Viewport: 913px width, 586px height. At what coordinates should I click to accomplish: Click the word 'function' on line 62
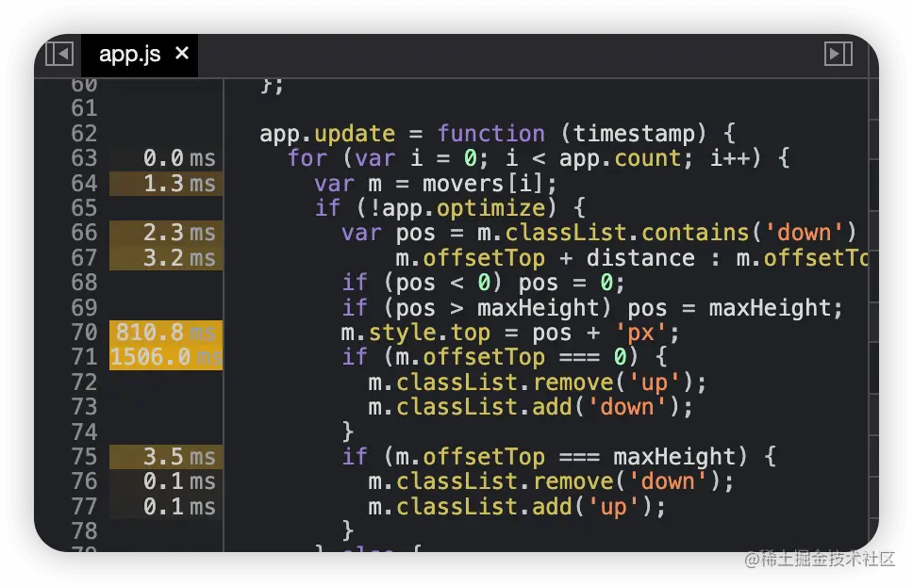(x=490, y=134)
